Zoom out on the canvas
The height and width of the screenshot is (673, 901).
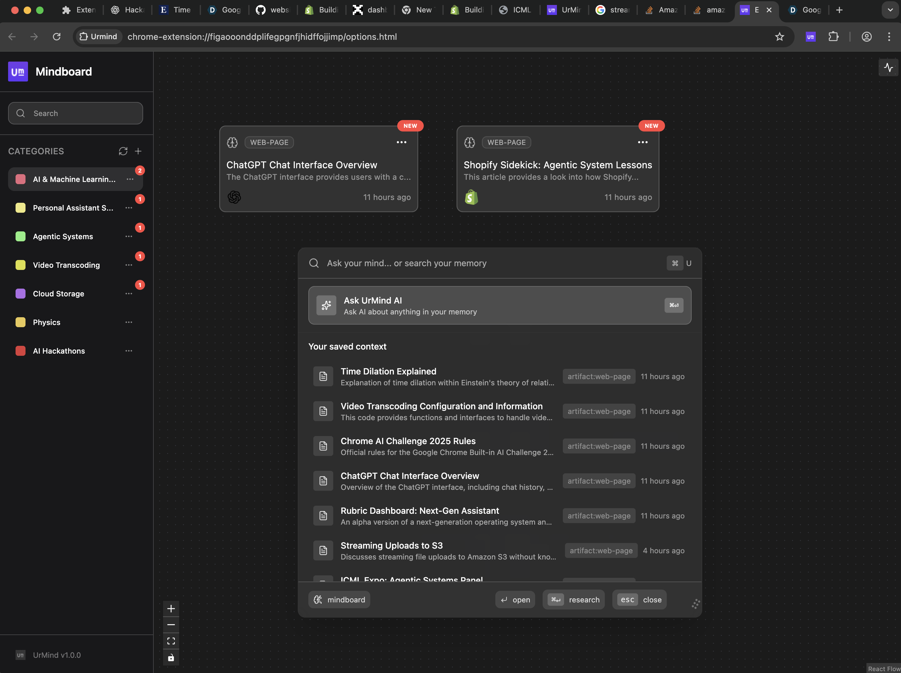point(171,624)
